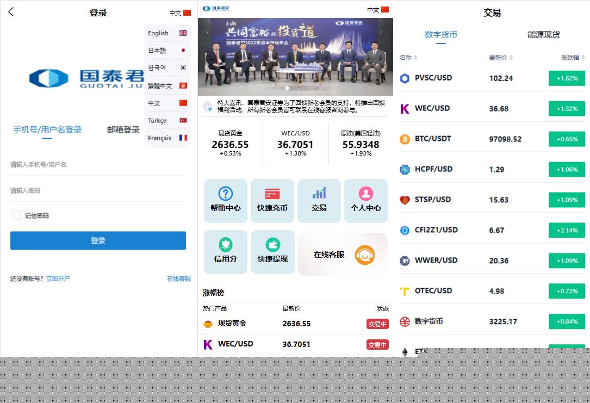Click the HCPF/USD coin icon
This screenshot has height=403, width=590.
coord(405,170)
